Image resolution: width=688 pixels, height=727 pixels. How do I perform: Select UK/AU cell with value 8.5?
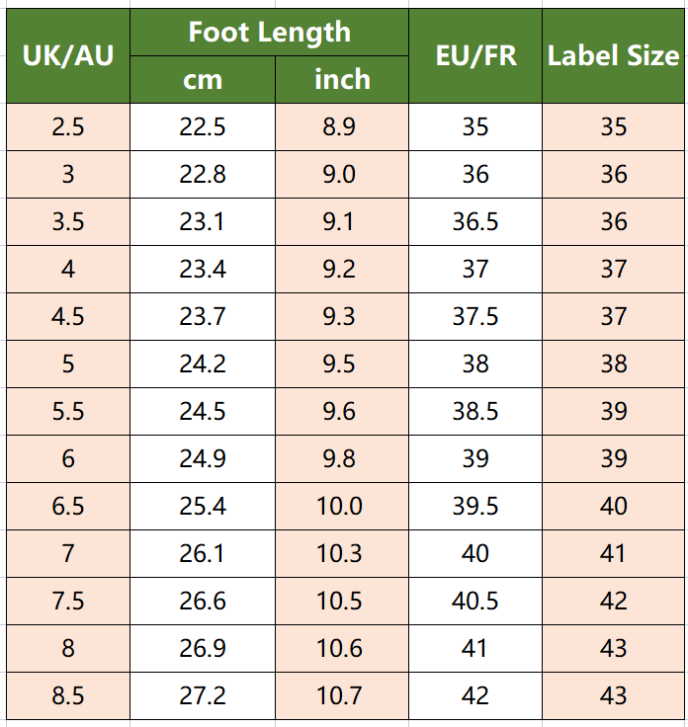(x=68, y=696)
